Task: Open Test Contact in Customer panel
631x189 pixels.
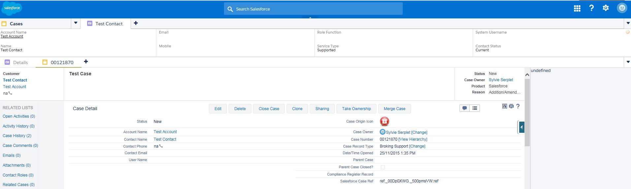Action: (x=15, y=80)
